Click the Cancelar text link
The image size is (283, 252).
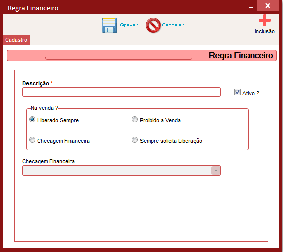[173, 25]
